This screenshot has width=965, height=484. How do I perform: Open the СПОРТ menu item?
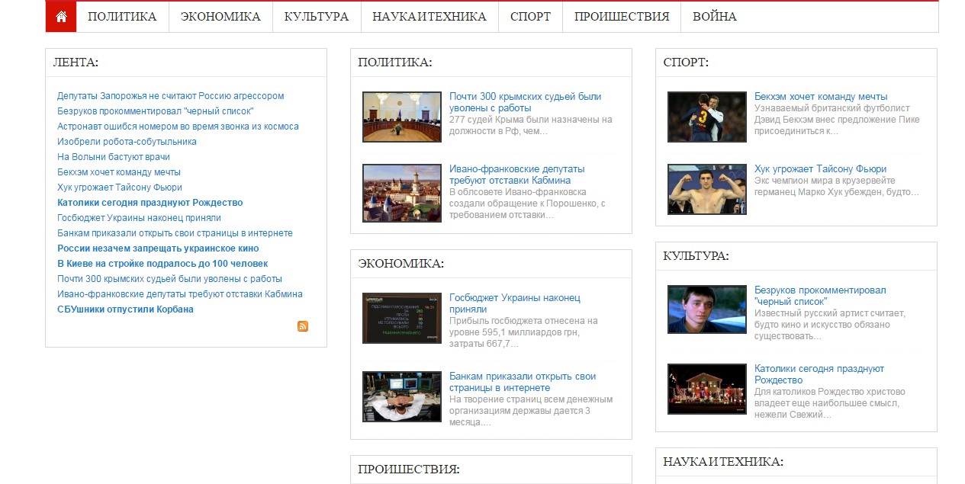(530, 17)
